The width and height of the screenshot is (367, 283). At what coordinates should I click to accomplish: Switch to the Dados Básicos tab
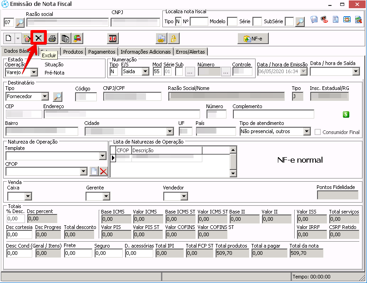click(x=20, y=51)
